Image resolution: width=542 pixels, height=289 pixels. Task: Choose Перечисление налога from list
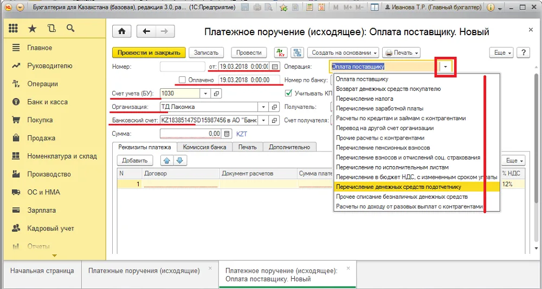[x=417, y=98]
